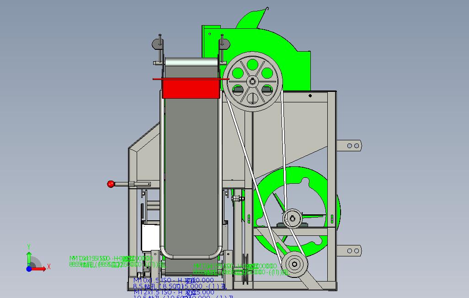Click the blue "M12x1.5 ISO - H" annotation

(x=158, y=292)
